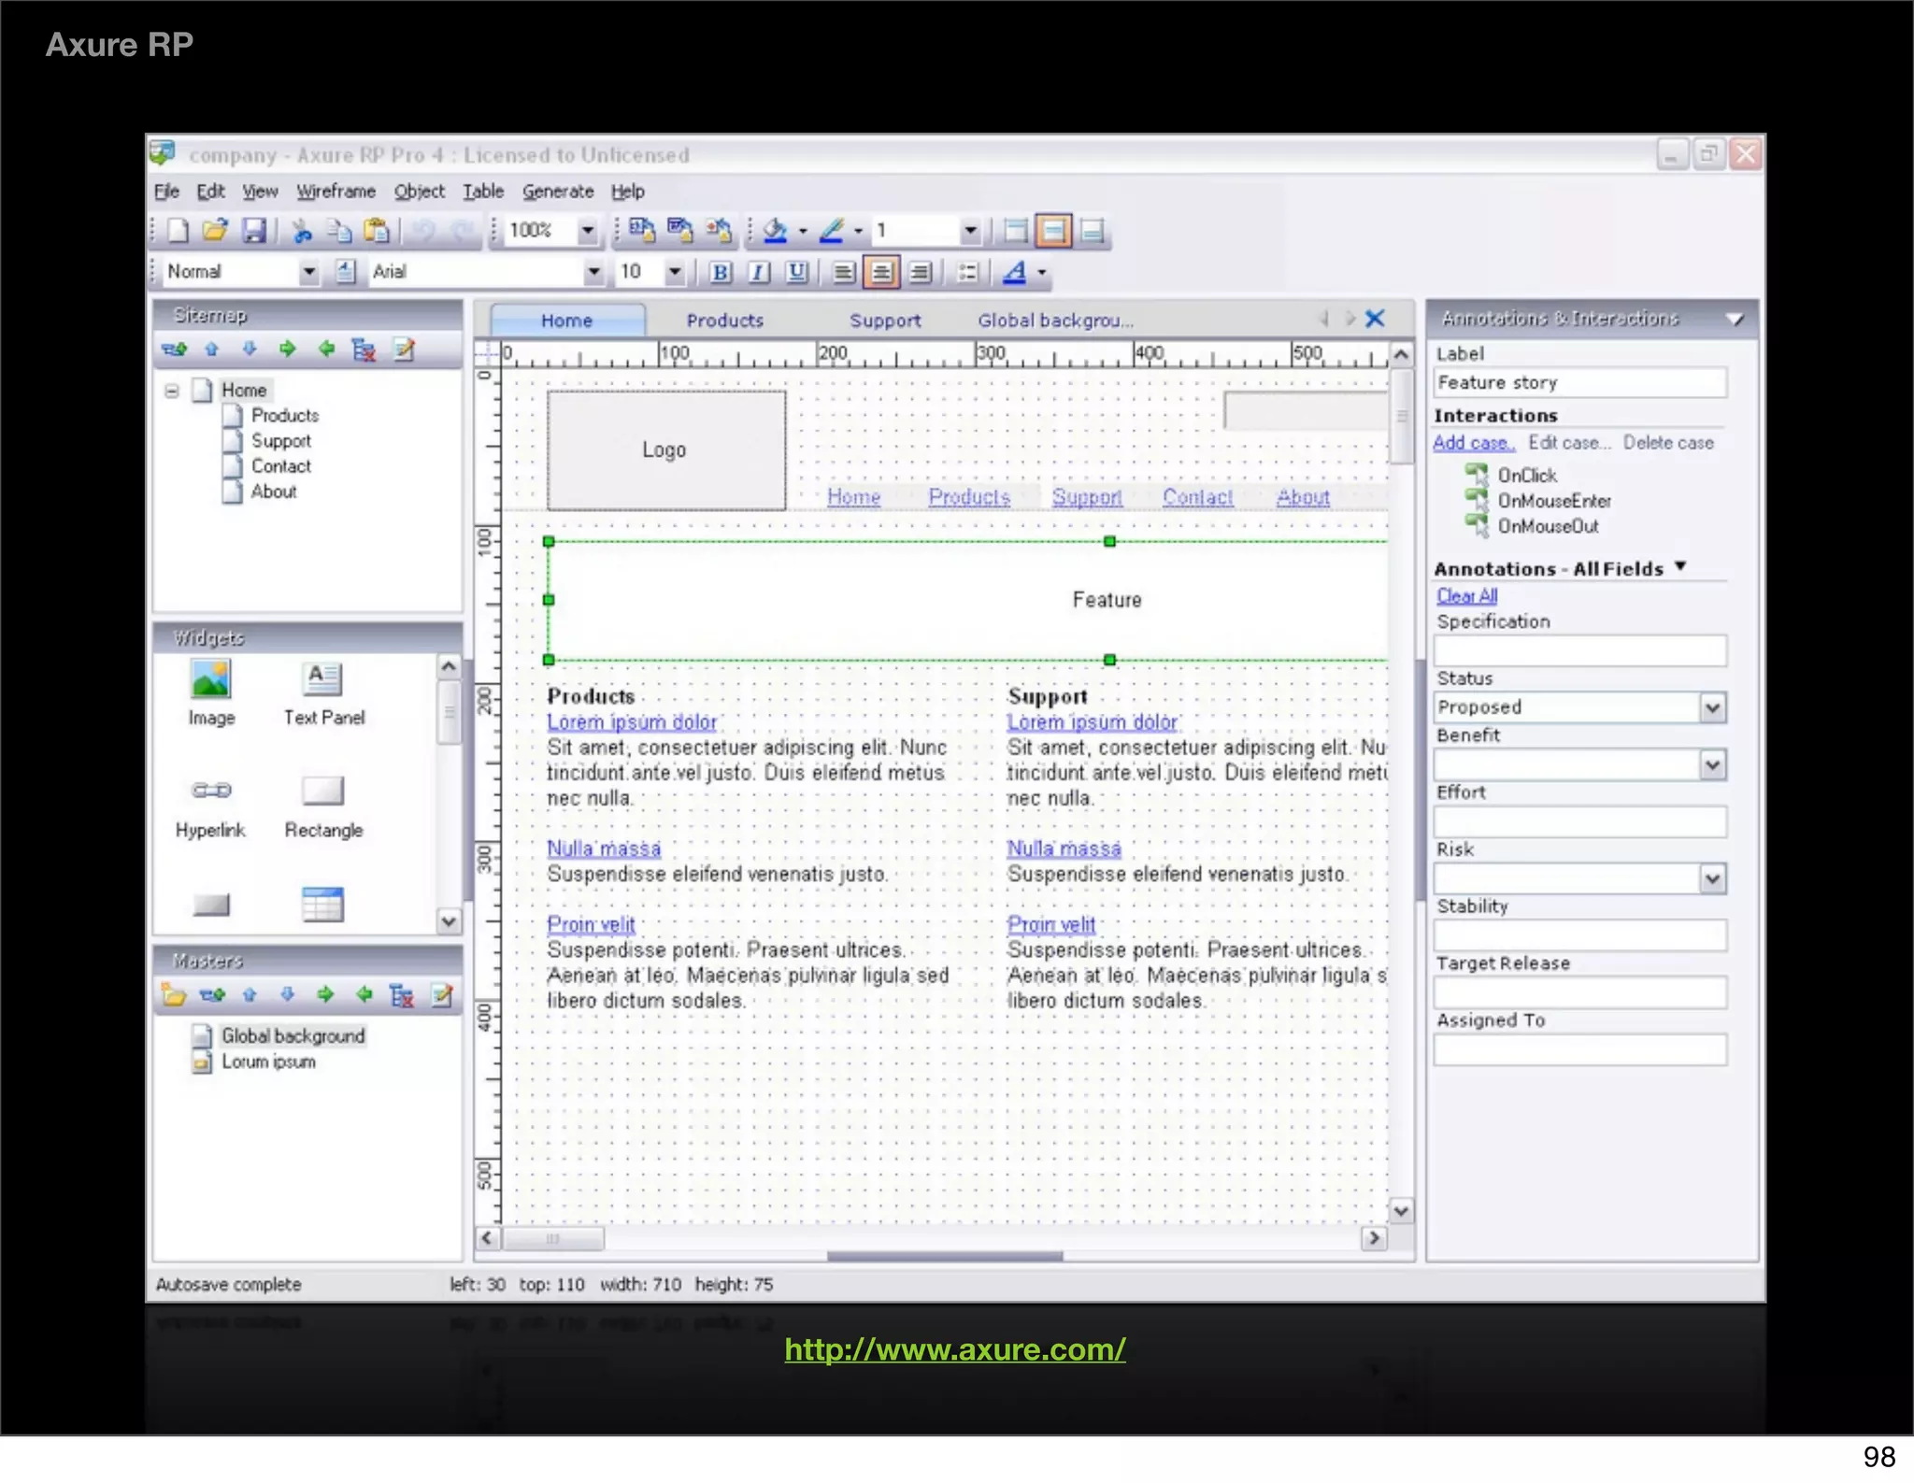1914x1483 pixels.
Task: Select the bottom vertical alignment button
Action: (1092, 230)
